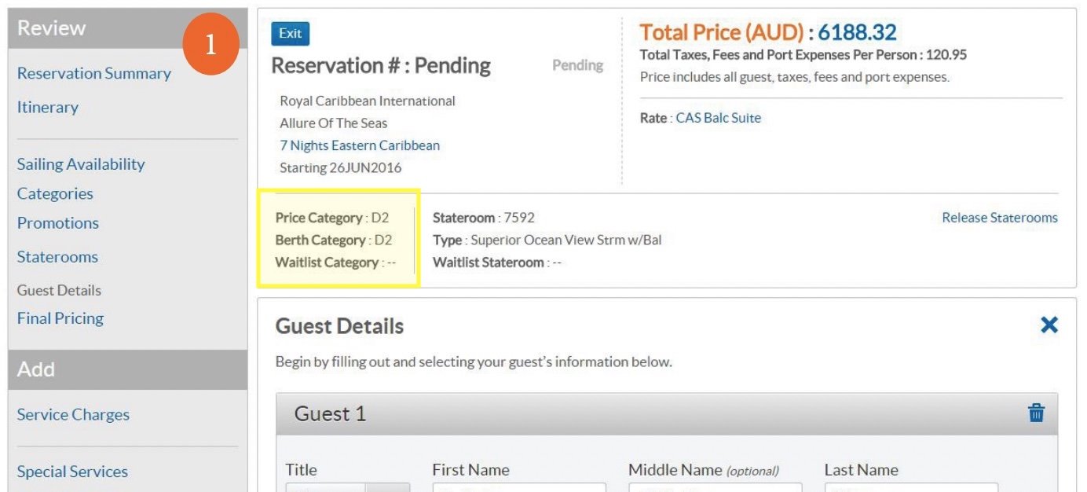Close the Guest Details panel

pyautogui.click(x=1049, y=325)
